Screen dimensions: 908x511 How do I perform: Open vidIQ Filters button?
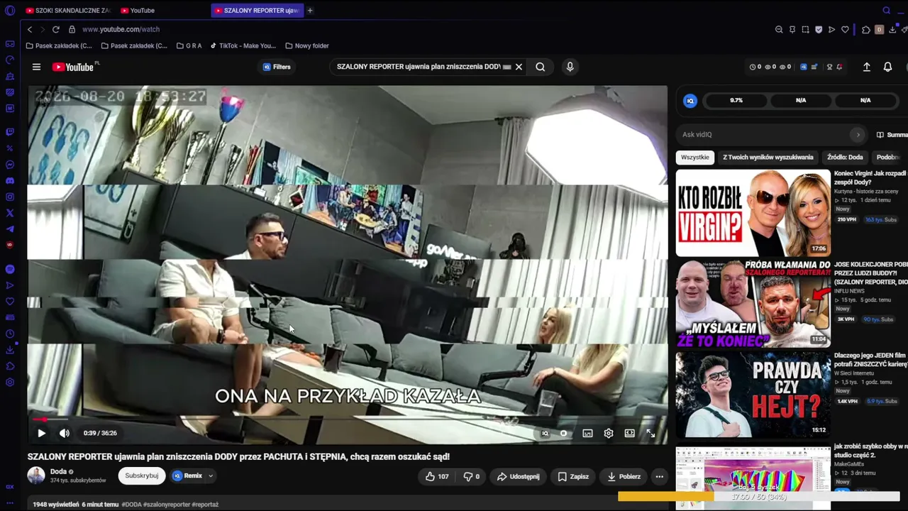click(x=277, y=67)
